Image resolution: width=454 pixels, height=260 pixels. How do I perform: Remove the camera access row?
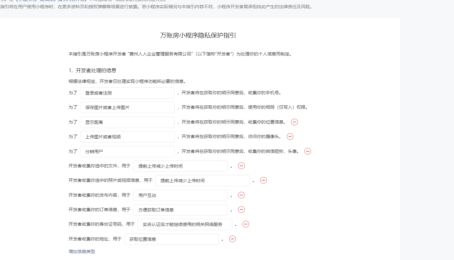pos(290,136)
